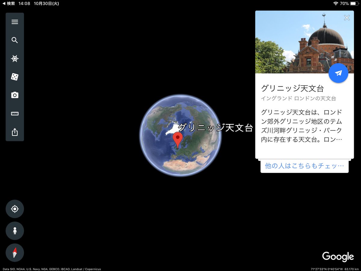Activate Street View pegman
Viewport: 361px width, 271px height.
[x=15, y=231]
